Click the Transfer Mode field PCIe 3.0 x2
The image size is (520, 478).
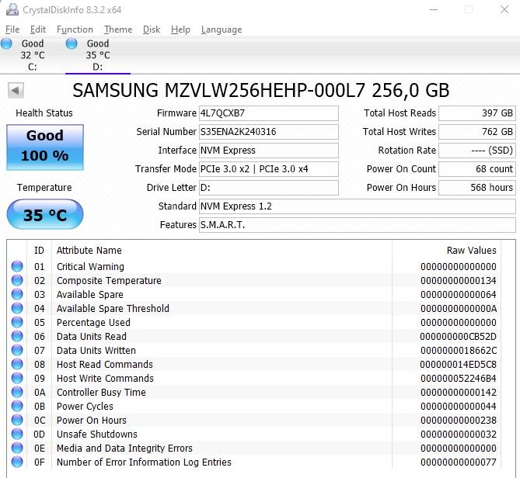269,169
